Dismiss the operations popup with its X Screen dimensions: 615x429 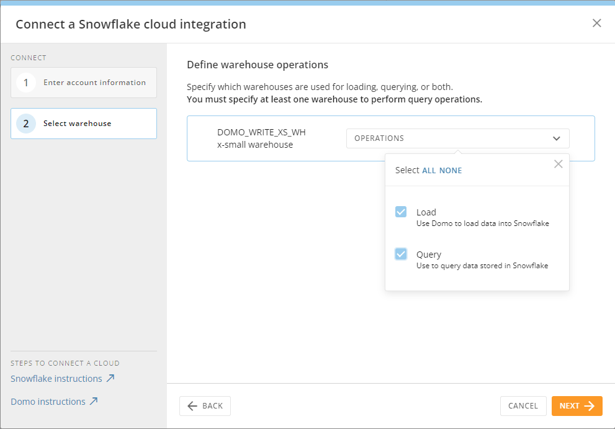click(559, 164)
